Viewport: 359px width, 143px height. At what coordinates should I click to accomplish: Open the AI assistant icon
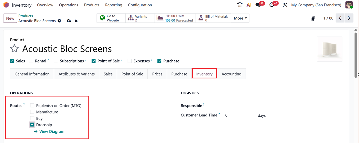(x=249, y=5)
